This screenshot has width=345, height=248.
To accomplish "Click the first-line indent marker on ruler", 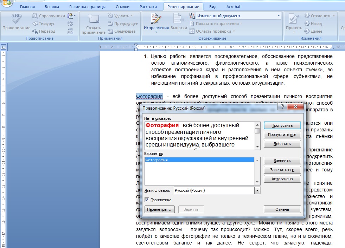I will [x=136, y=45].
